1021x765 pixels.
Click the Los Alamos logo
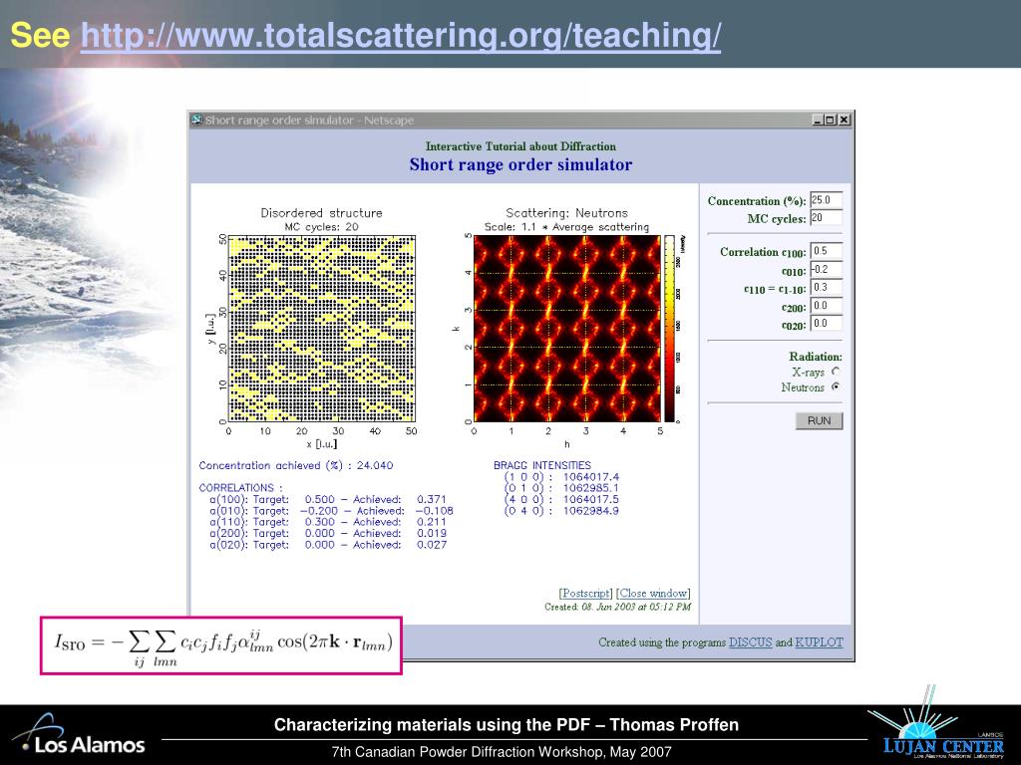click(x=80, y=736)
